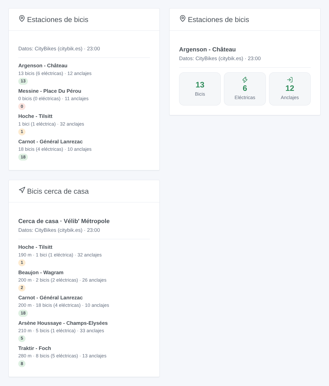Click '200 m · 18 bicis (4 eléctricas) · 10 anclajes'
This screenshot has height=386, width=329.
coord(64,305)
